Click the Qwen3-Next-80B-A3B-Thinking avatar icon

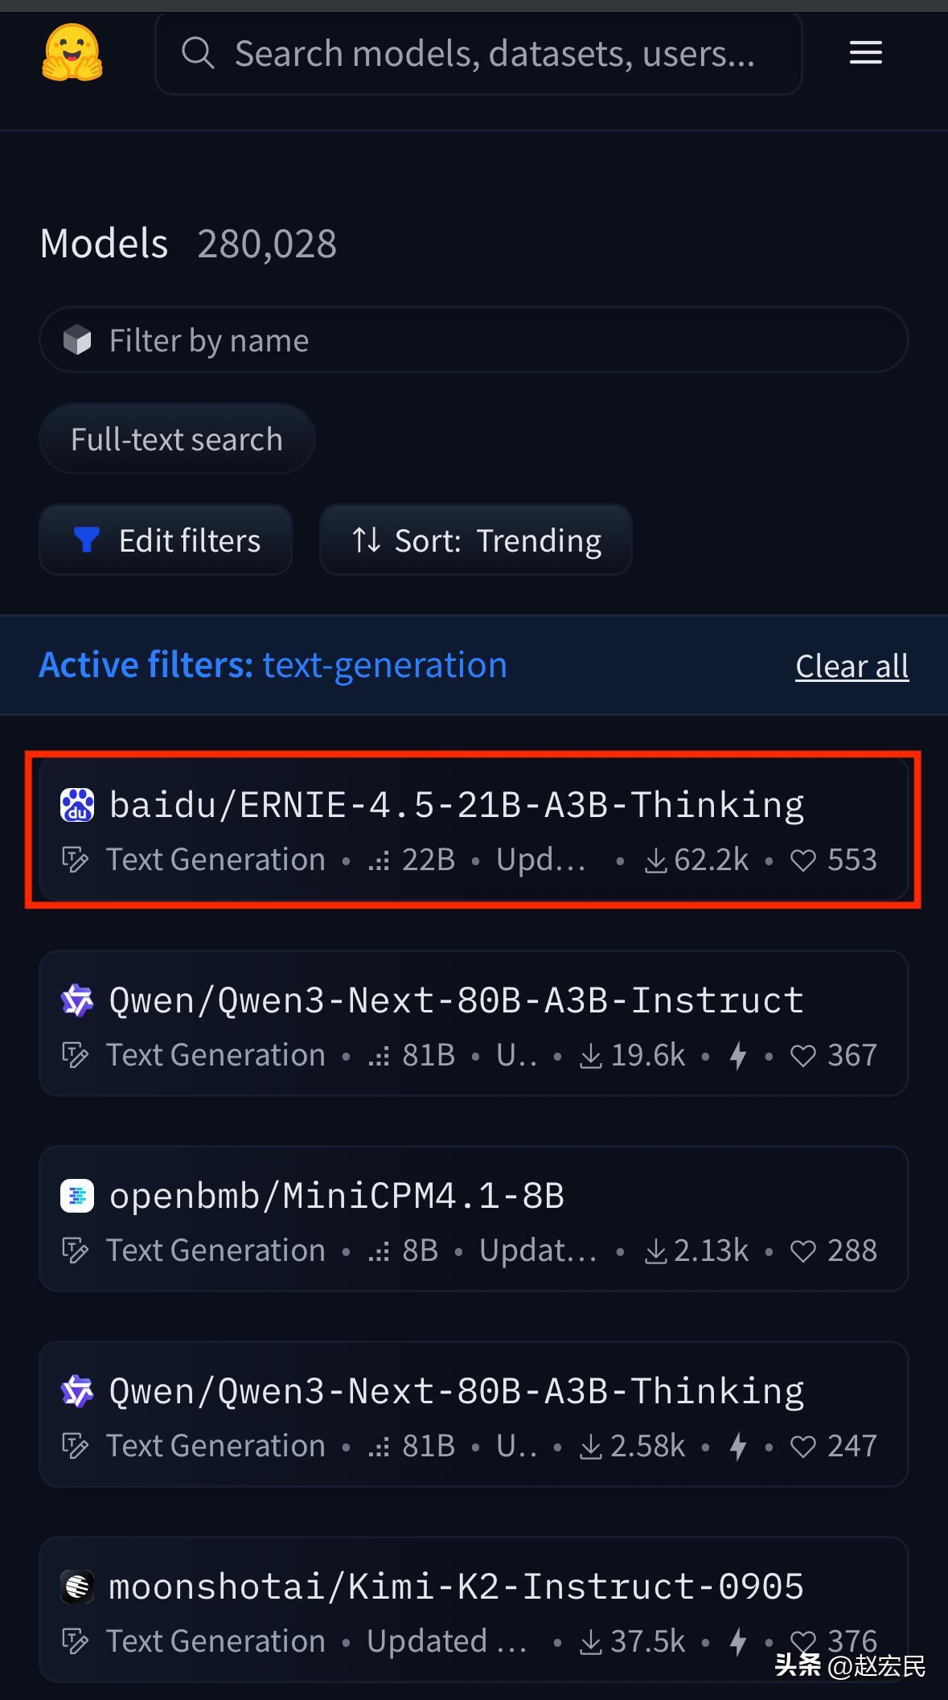tap(77, 1391)
